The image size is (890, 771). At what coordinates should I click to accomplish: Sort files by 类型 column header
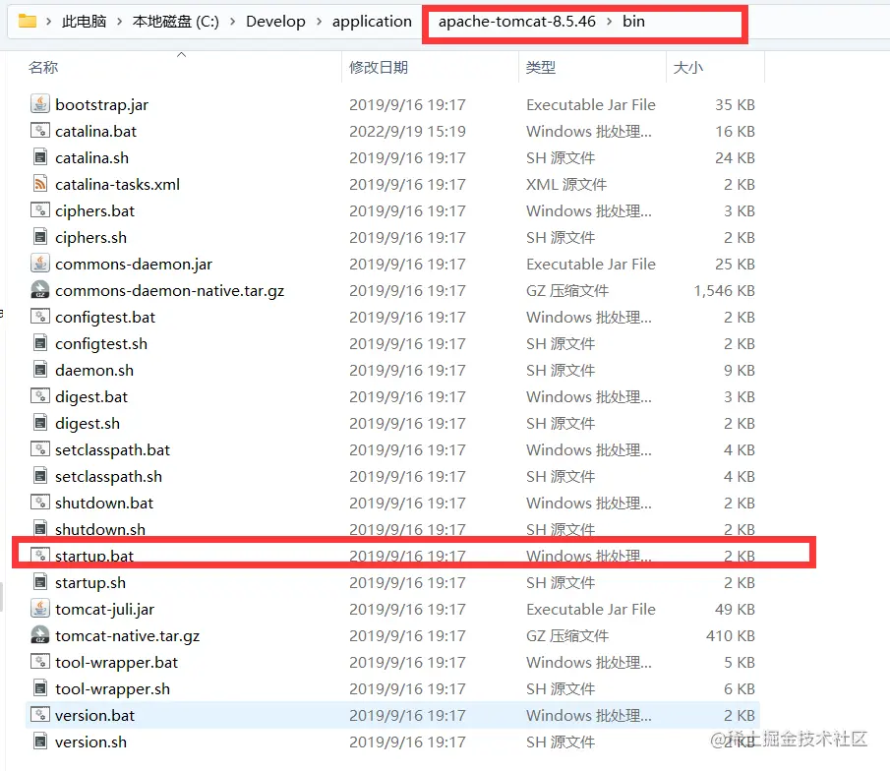[x=540, y=67]
